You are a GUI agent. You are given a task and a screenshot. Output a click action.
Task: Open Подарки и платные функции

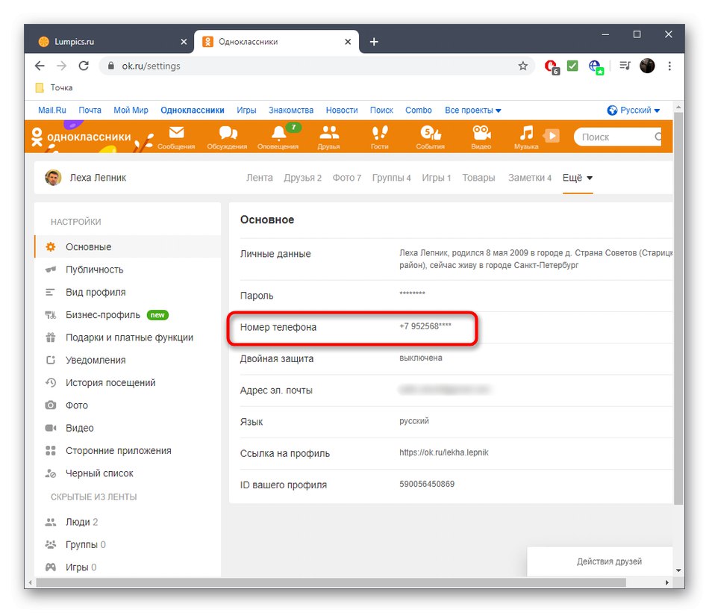tap(128, 337)
